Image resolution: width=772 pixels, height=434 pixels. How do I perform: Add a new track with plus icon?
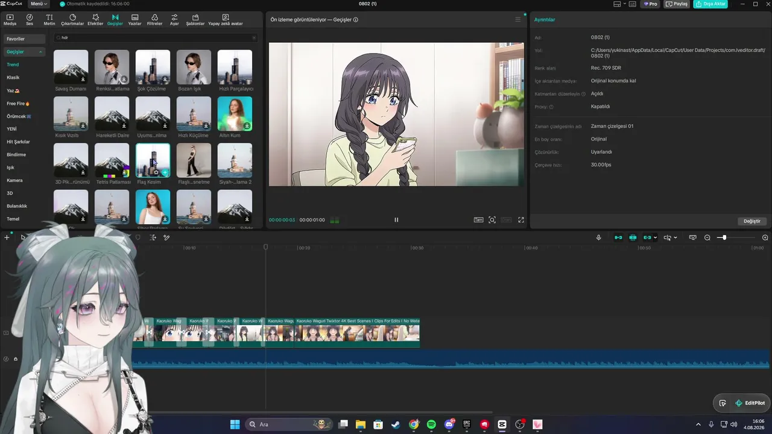pos(7,237)
